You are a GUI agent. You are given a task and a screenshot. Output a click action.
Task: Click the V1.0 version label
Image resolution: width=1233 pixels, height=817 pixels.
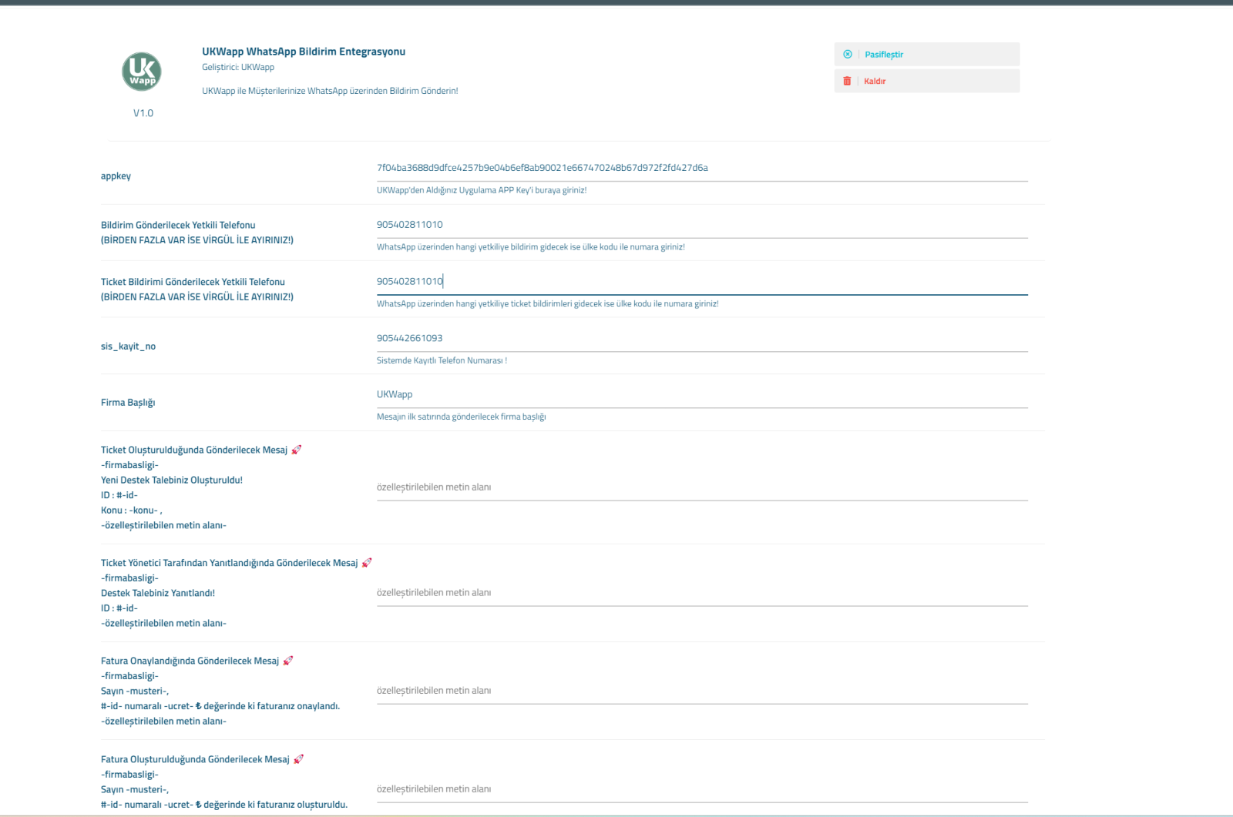tap(143, 113)
